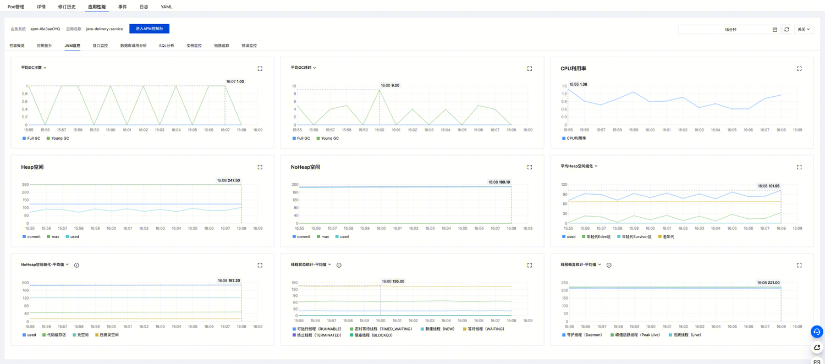Open the 线程状态统计-平均值 dropdown
The image size is (825, 364).
pos(311,264)
